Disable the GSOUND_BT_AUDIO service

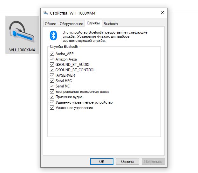[52, 64]
